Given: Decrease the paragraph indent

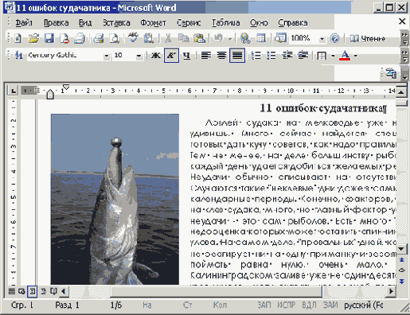Looking at the screenshot, I should click(x=287, y=55).
